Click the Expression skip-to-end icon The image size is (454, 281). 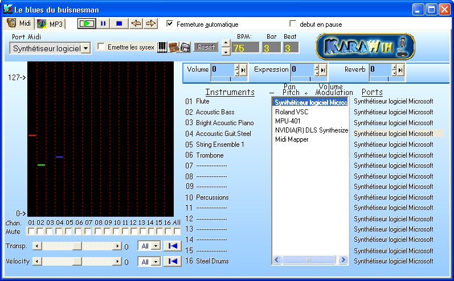pyautogui.click(x=324, y=69)
